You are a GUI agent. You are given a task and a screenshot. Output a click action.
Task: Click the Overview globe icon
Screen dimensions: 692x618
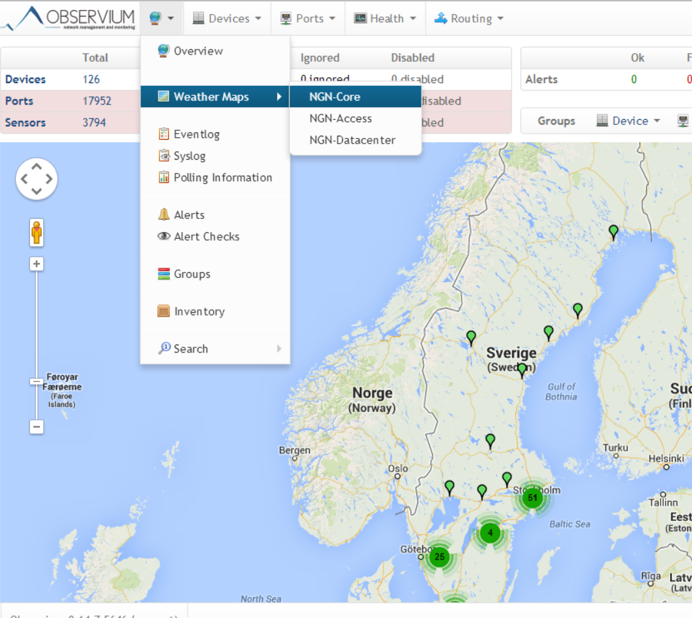163,51
